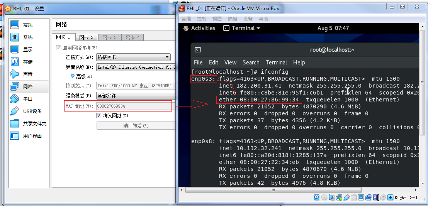Open the 声音 (Audio) settings category
Image resolution: width=428 pixels, height=206 pixels.
click(28, 74)
